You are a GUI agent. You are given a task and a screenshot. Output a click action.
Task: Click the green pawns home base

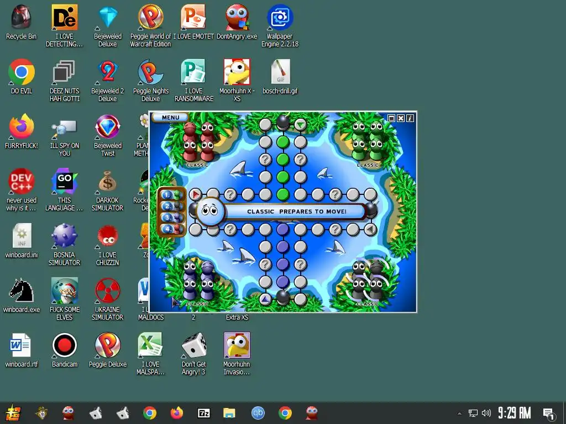pos(368,142)
